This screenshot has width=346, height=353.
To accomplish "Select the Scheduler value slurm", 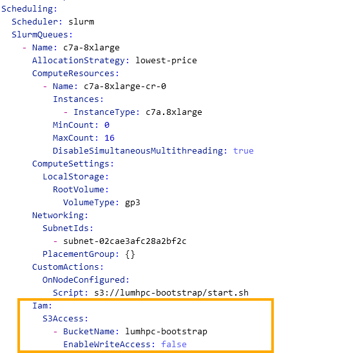I will coord(81,22).
